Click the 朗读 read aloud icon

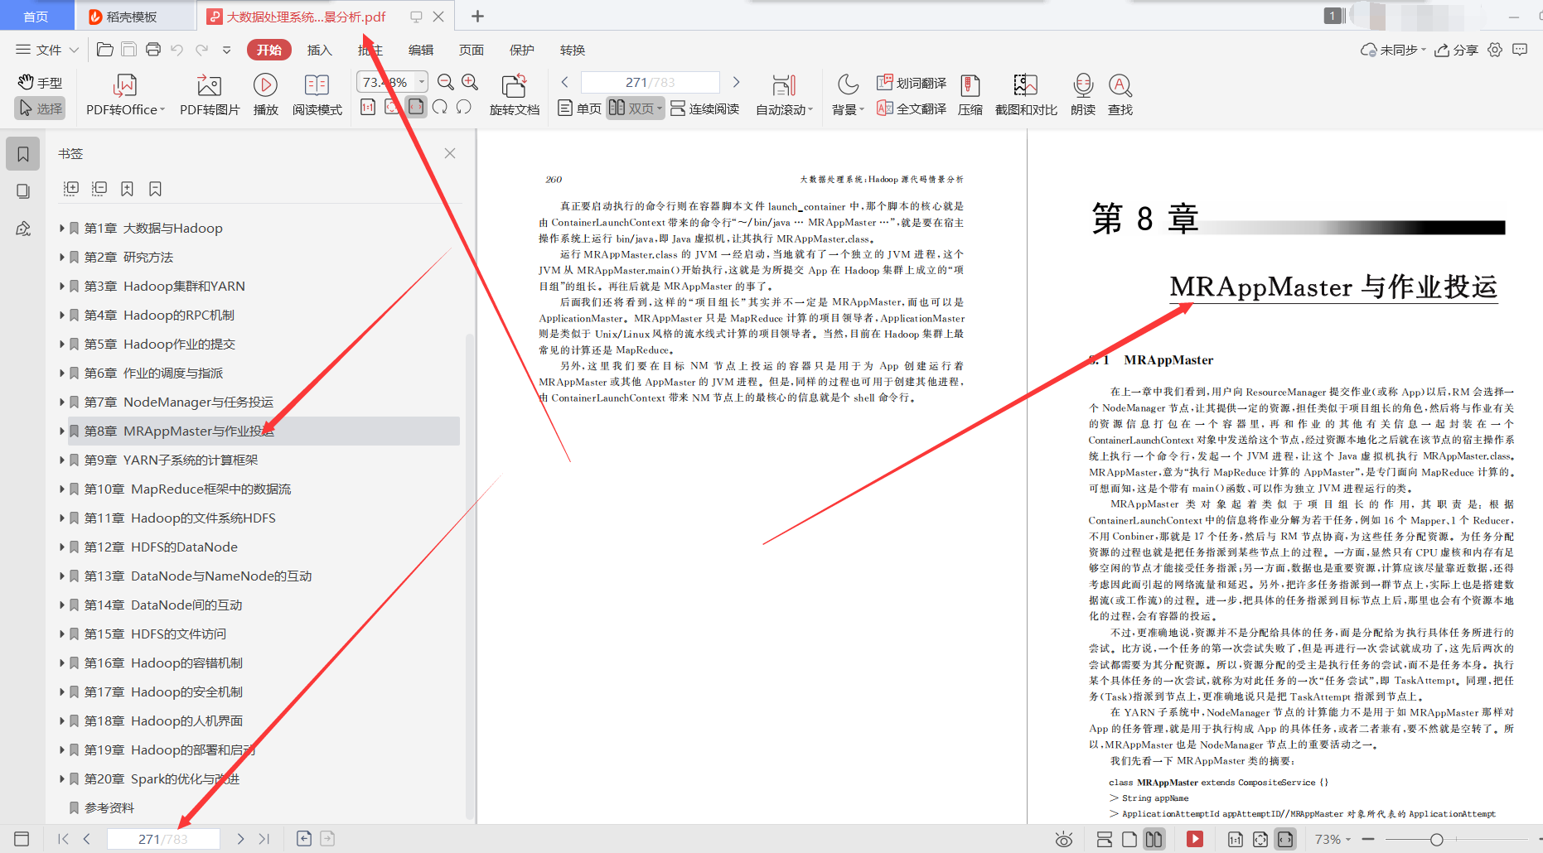click(1083, 95)
